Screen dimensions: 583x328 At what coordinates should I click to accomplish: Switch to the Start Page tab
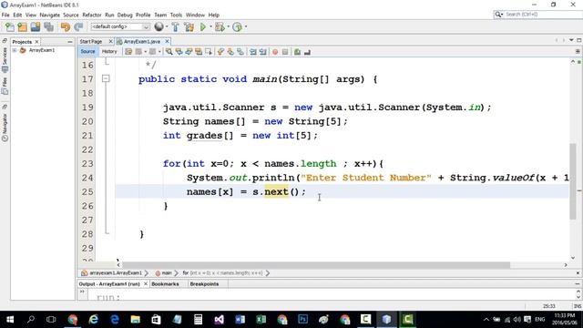(x=91, y=41)
